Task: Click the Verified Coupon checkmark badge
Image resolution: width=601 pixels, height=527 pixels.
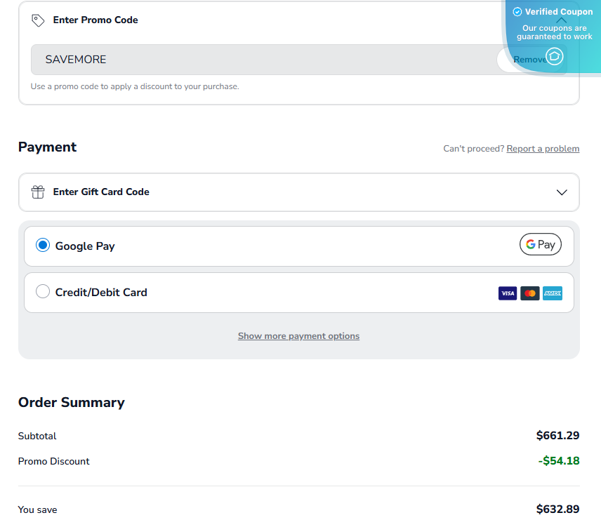Action: [517, 11]
